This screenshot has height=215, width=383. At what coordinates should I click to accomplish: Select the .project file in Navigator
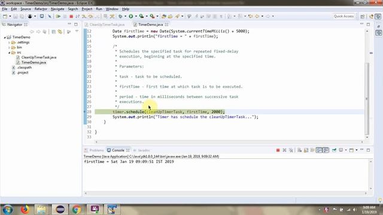pyautogui.click(x=23, y=73)
